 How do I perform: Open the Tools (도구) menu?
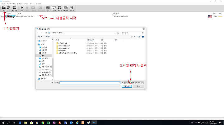(x=26, y=4)
